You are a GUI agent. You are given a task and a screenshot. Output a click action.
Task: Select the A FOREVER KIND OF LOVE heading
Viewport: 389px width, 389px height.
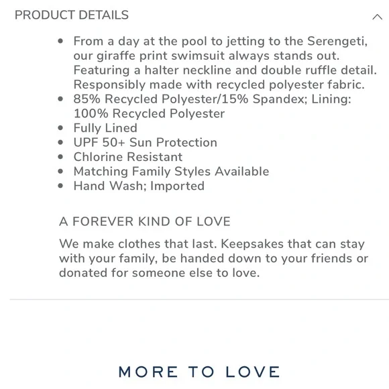(x=145, y=221)
